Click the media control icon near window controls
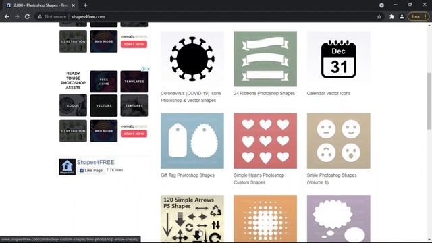The height and width of the screenshot is (243, 432). [381, 5]
